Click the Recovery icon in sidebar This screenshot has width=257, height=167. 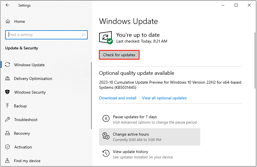click(x=8, y=133)
